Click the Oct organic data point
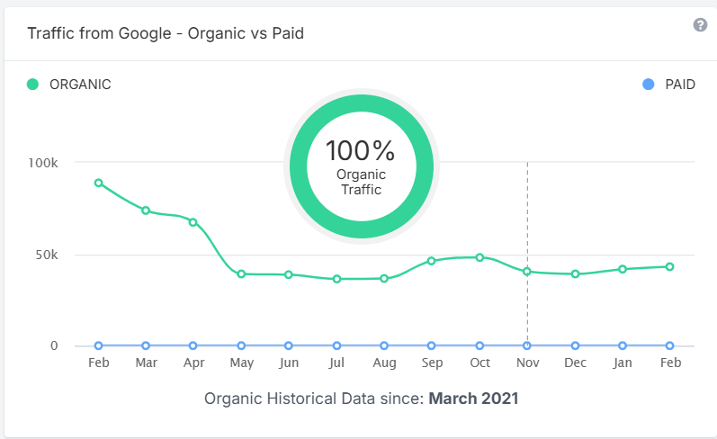This screenshot has width=717, height=439. pos(479,257)
